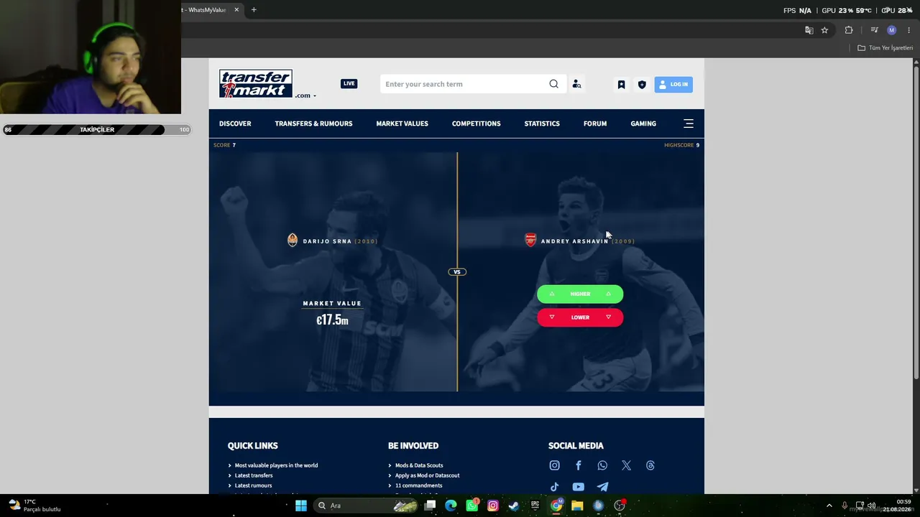Open OBS Studio from the taskbar
Image resolution: width=920 pixels, height=517 pixels.
pos(620,506)
